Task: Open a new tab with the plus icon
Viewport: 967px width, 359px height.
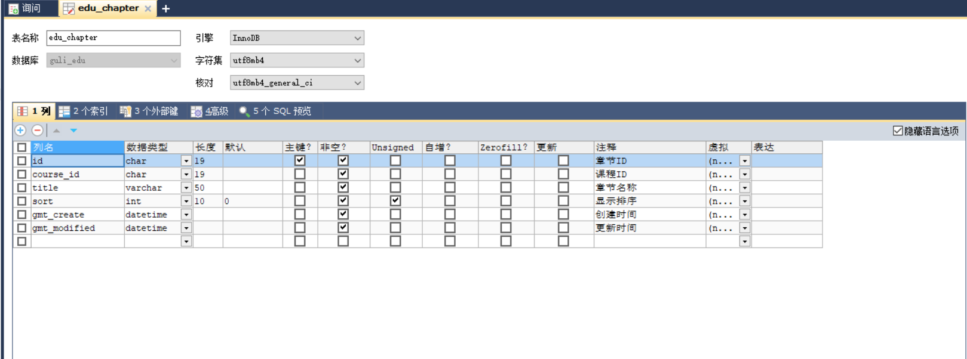Action: coord(166,8)
